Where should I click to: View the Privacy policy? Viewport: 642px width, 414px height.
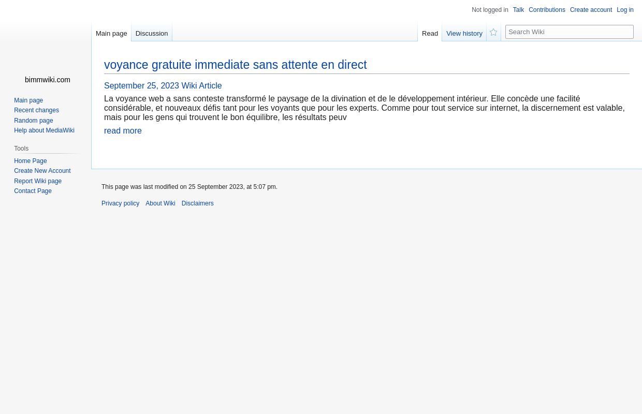[x=120, y=203]
